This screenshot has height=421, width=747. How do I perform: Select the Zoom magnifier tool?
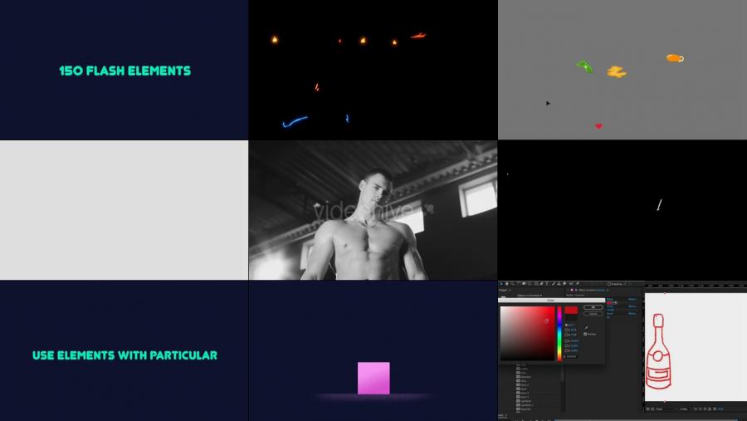point(514,284)
